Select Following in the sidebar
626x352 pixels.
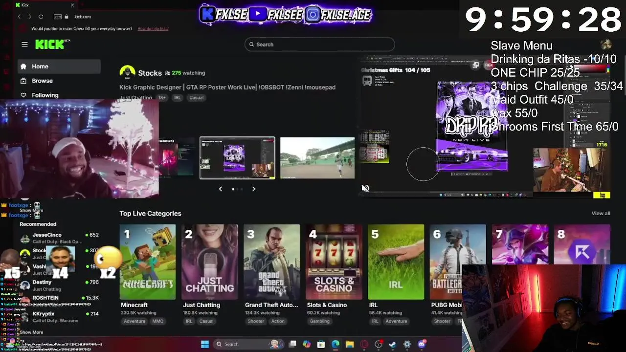point(59,95)
